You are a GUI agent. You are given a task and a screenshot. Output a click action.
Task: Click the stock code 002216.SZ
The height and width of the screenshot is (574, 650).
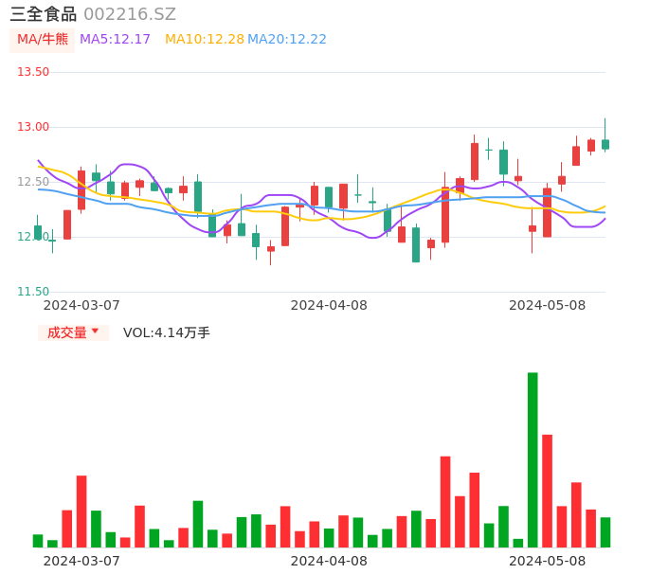[x=130, y=14]
